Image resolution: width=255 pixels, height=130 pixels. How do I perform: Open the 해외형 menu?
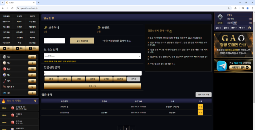[32, 16]
